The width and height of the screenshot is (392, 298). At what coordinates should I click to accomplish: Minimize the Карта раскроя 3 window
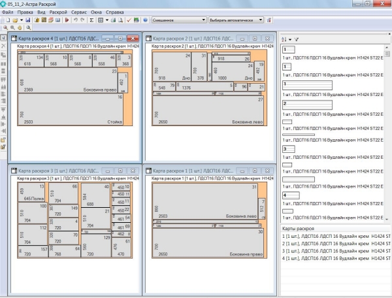tap(108, 171)
